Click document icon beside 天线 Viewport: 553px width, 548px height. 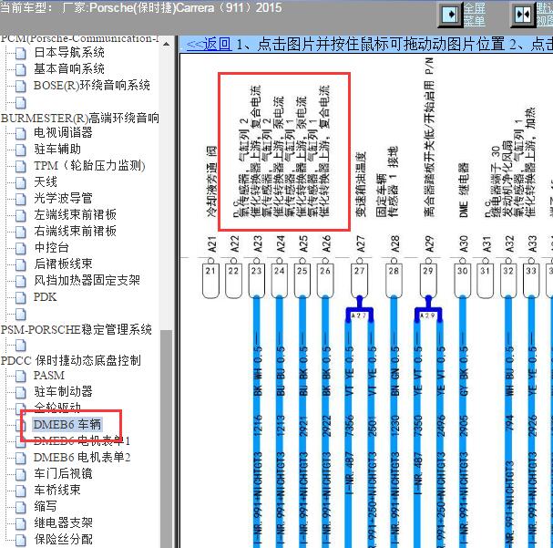20,182
